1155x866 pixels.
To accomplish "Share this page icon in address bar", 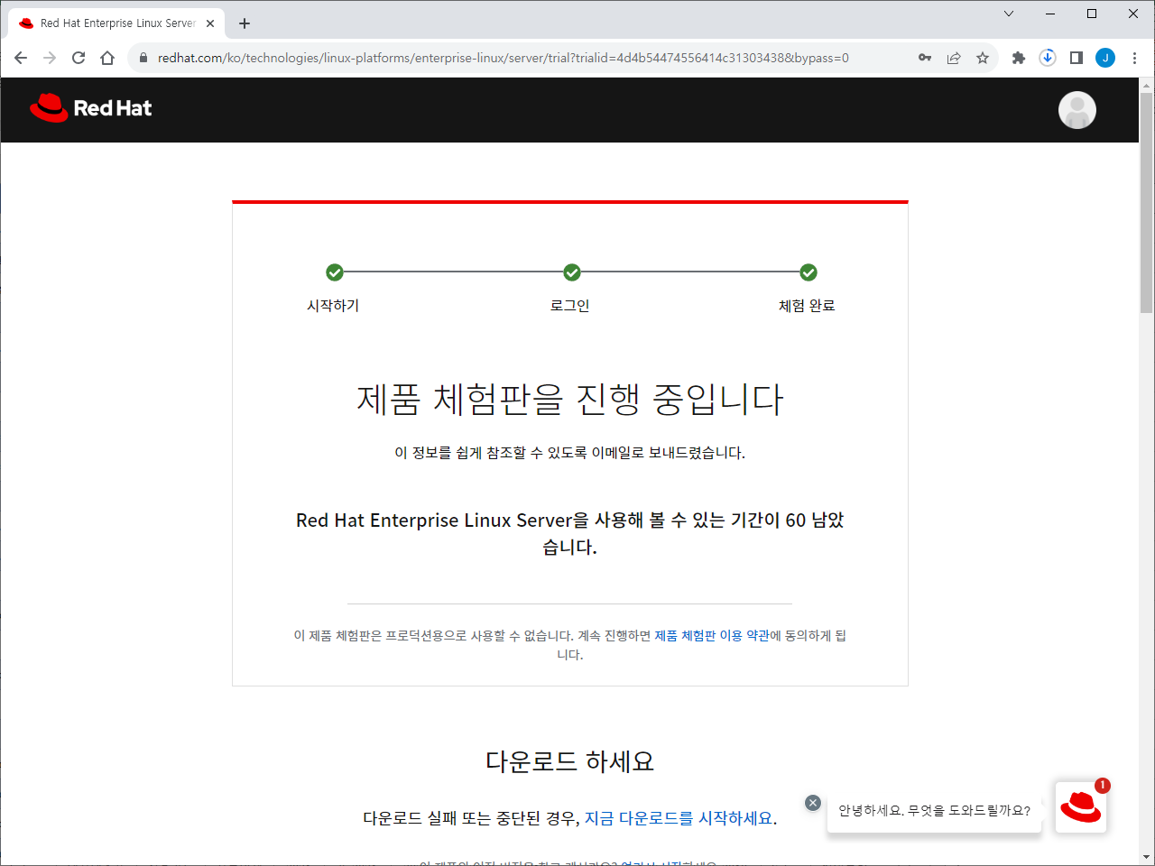I will point(954,58).
